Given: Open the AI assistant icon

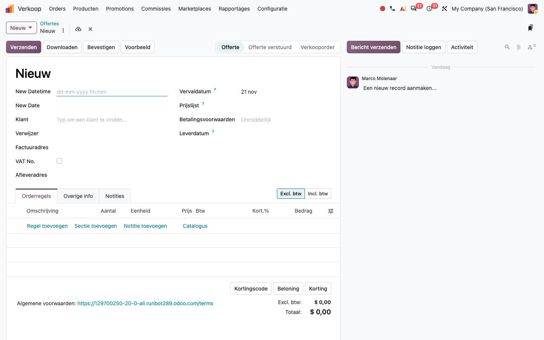Looking at the screenshot, I should pos(403,9).
